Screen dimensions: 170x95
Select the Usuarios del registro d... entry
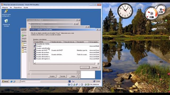[x=43, y=59]
